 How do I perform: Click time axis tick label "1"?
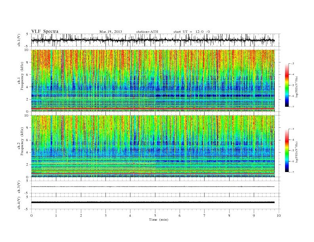pos(56,216)
